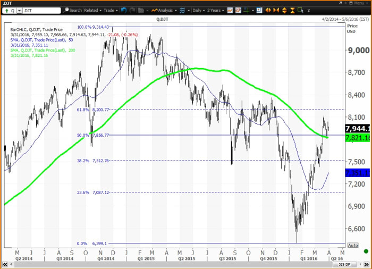Image resolution: width=372 pixels, height=269 pixels.
Task: Click the SMA 200 green legend label
Action: click(43, 50)
